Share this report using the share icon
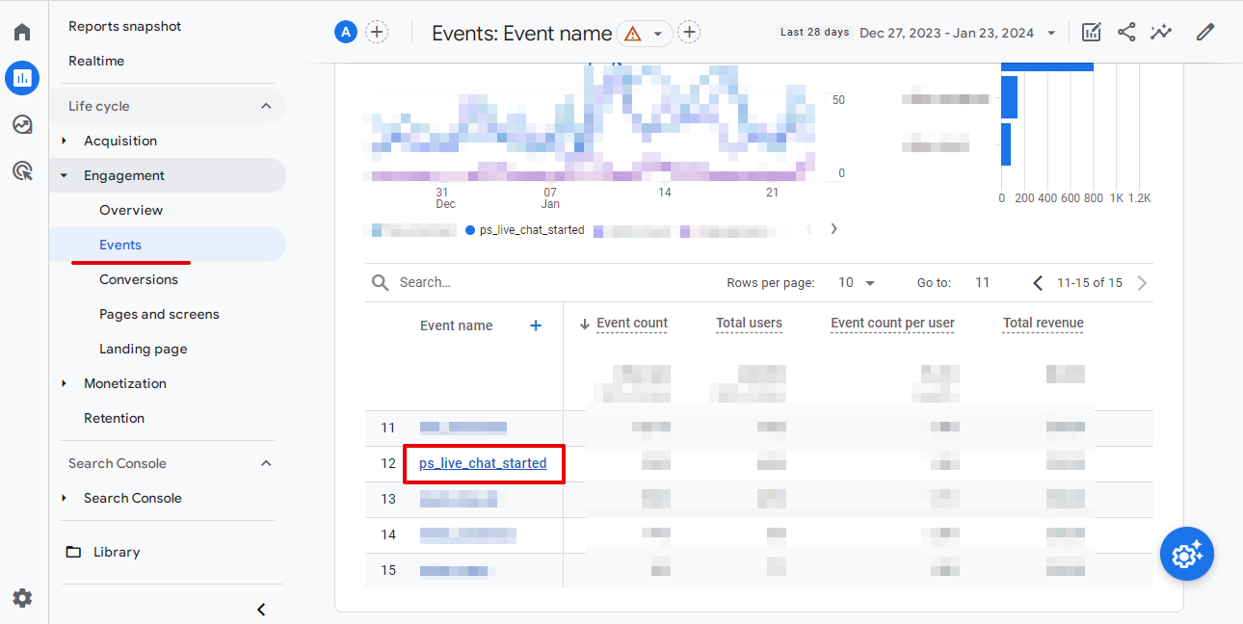 click(x=1126, y=32)
